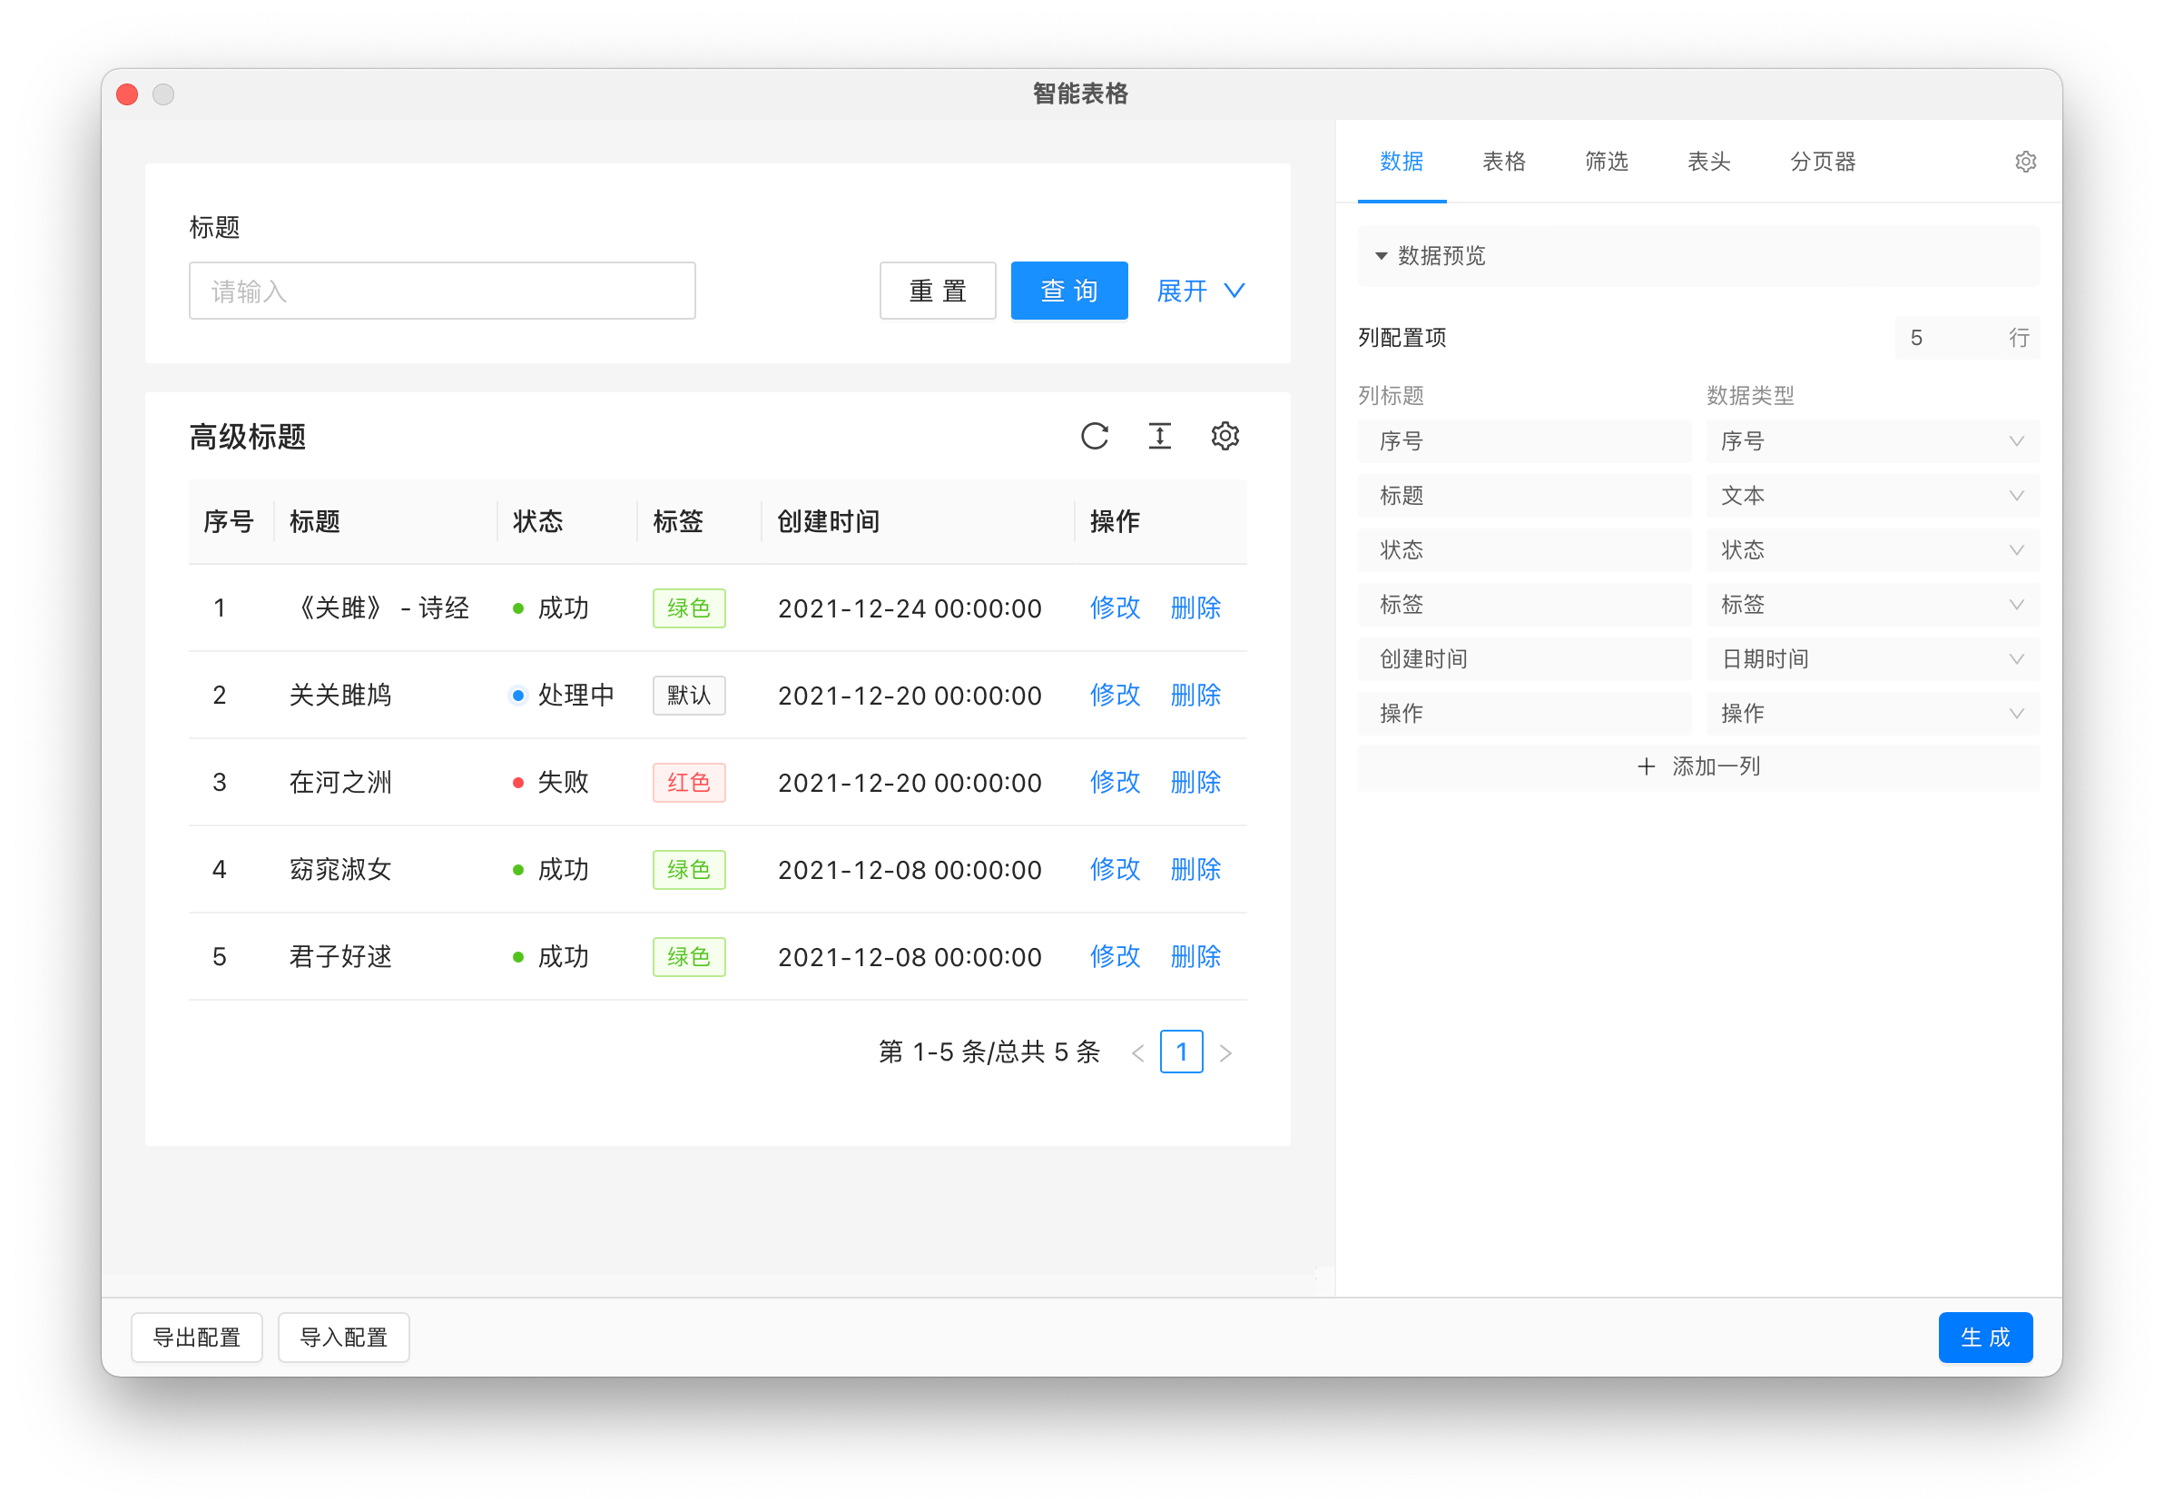
Task: Click the gear icon beside the panel tabs
Action: tap(2024, 163)
